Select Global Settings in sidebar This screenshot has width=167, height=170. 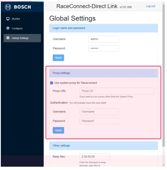[22, 38]
